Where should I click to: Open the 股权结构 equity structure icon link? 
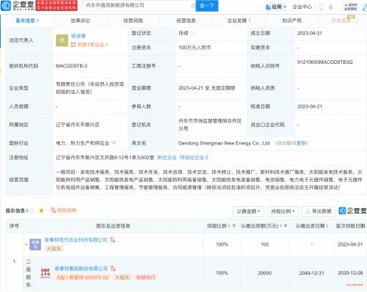(64, 211)
